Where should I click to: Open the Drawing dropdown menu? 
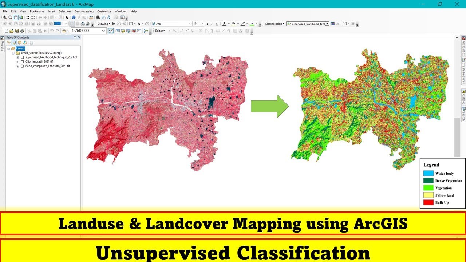click(104, 24)
